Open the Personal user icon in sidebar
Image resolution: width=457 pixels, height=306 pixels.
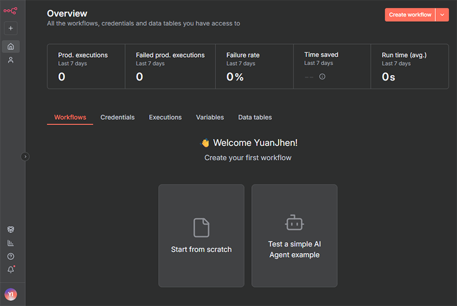coord(10,60)
